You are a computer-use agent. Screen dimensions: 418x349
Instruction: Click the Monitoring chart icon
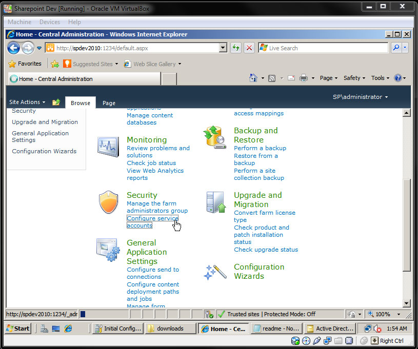[x=108, y=147]
